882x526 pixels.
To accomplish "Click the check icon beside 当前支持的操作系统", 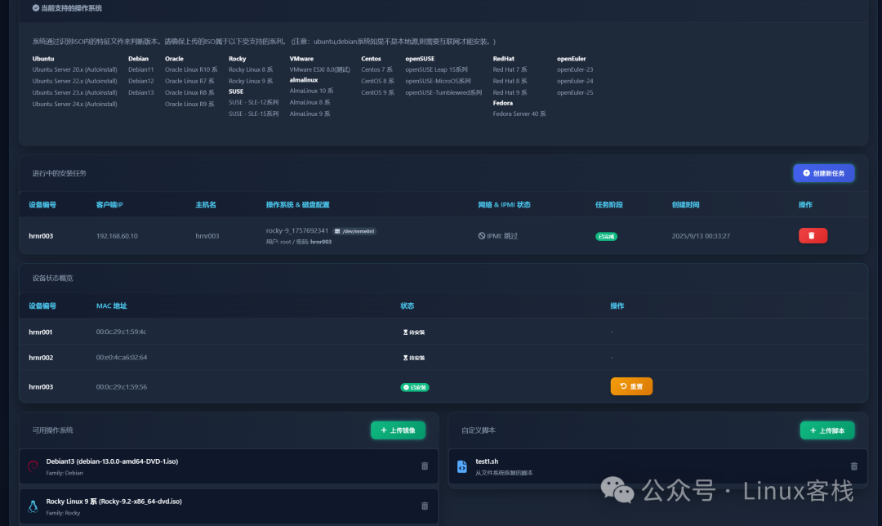I will pos(36,8).
